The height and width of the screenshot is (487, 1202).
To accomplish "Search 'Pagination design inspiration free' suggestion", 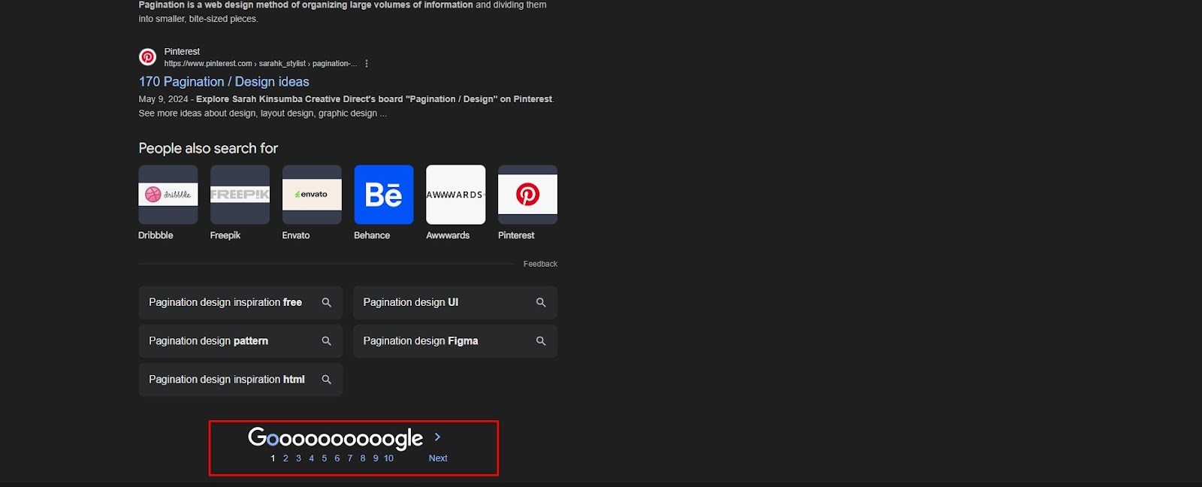I will tap(240, 302).
